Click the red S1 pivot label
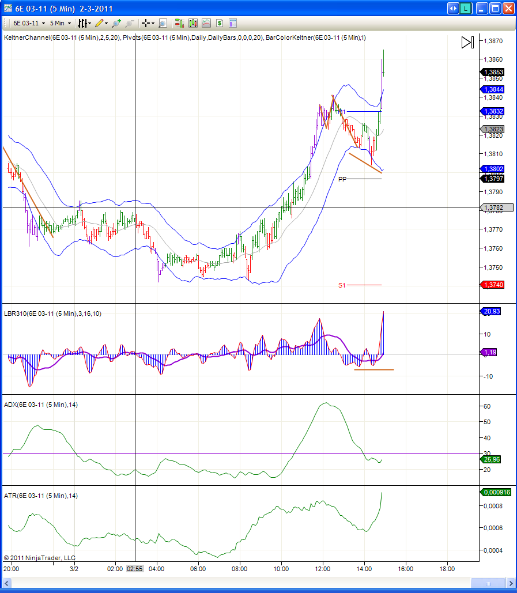The image size is (517, 593). (x=342, y=285)
